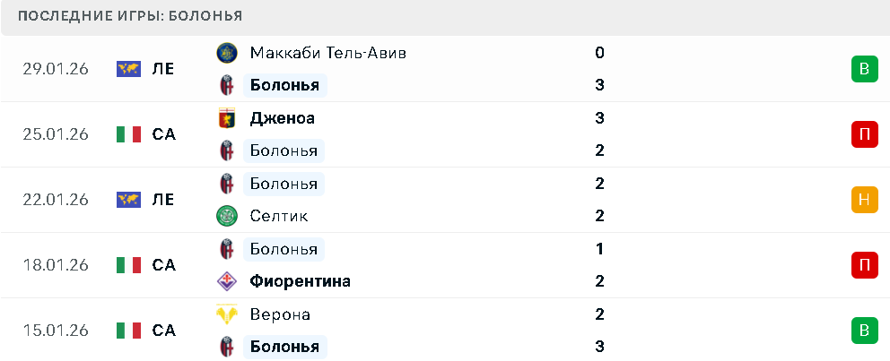Click the Bologna crest in the Celtic match
The height and width of the screenshot is (361, 890).
pyautogui.click(x=226, y=184)
